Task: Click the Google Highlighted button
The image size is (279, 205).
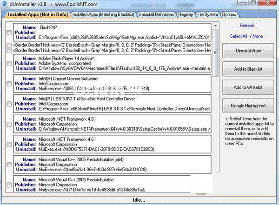Action: [248, 106]
